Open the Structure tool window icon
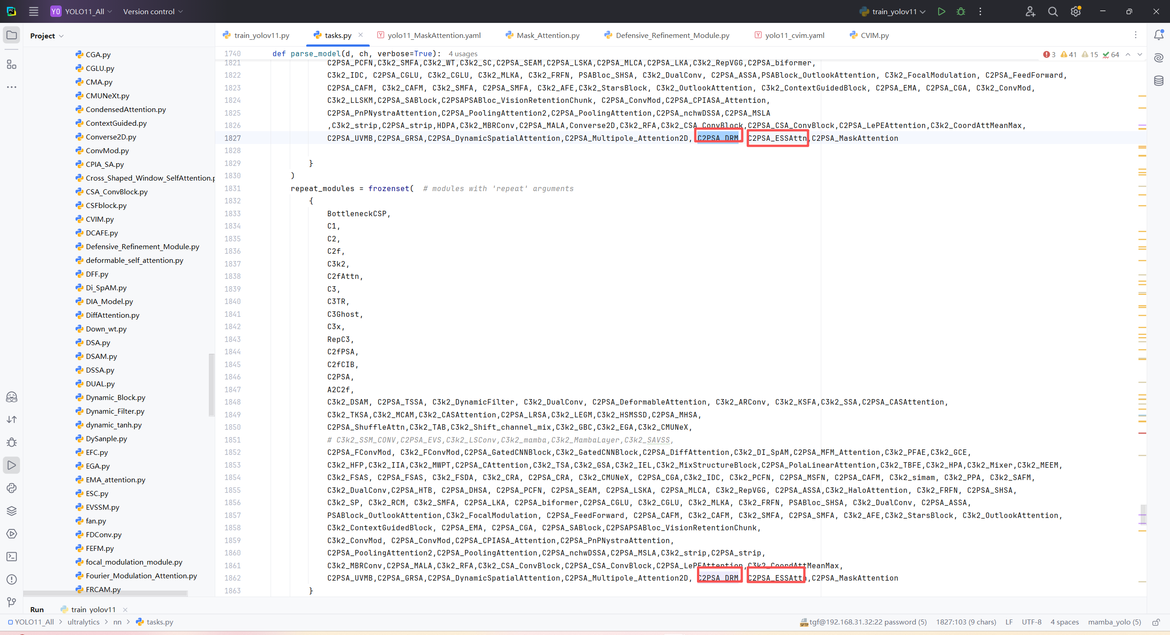 click(11, 64)
